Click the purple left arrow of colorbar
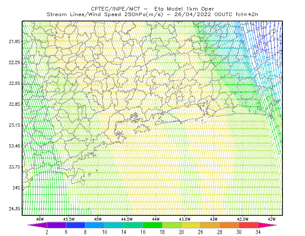Viewport: 305px width, 236px height. (x=37, y=225)
